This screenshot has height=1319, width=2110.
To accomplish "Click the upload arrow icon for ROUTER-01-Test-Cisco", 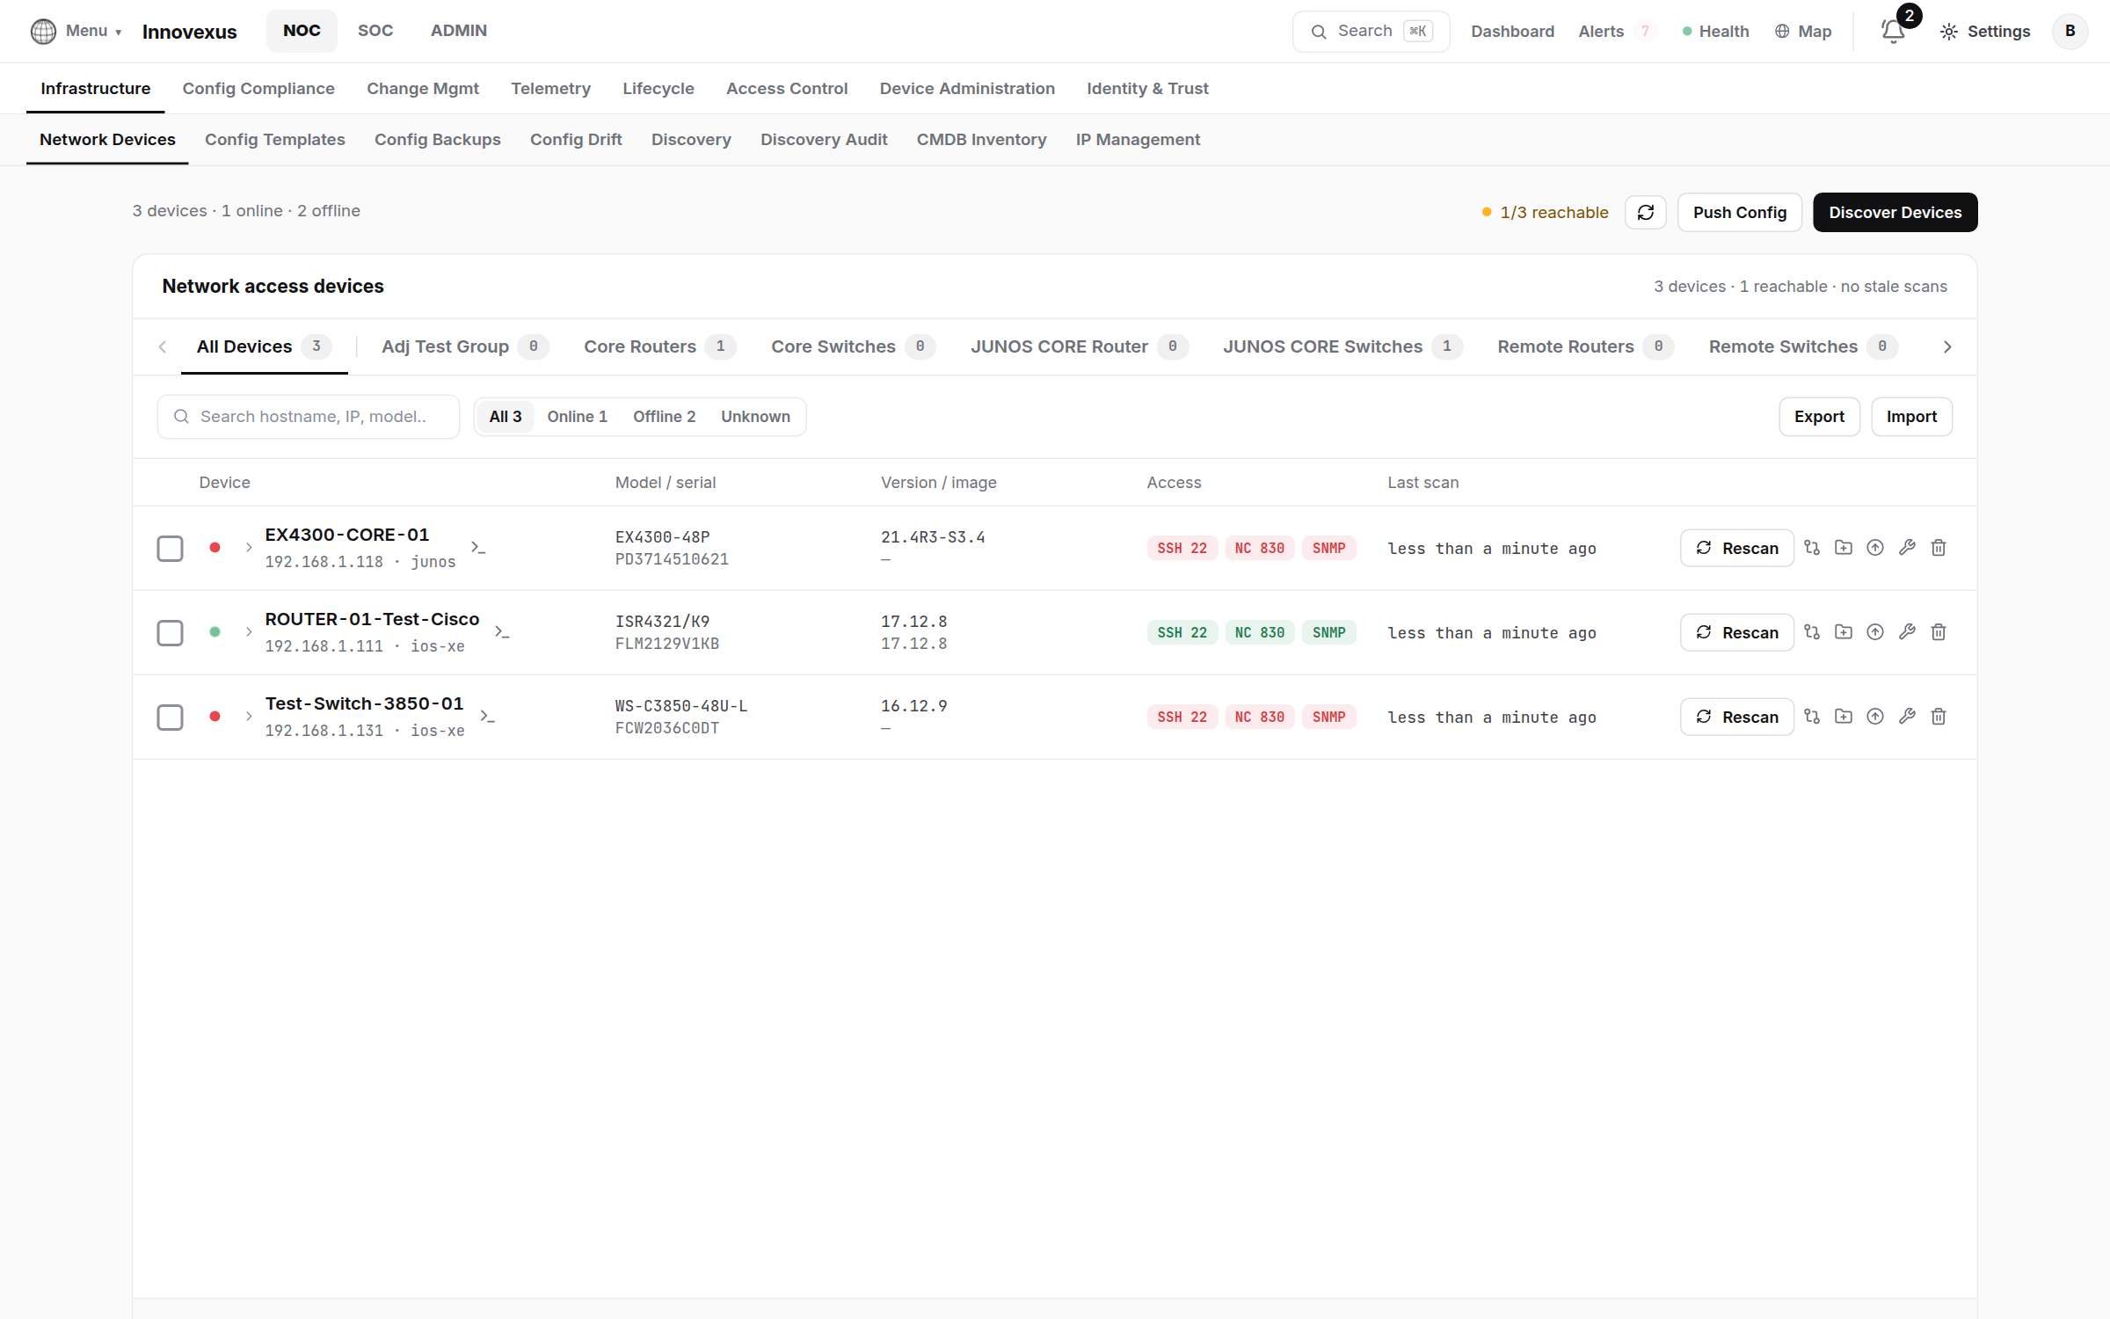I will 1875,631.
